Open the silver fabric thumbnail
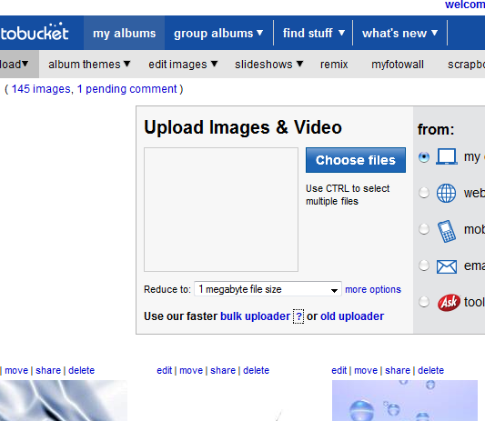Viewport: 485px width, 421px height. (x=64, y=401)
